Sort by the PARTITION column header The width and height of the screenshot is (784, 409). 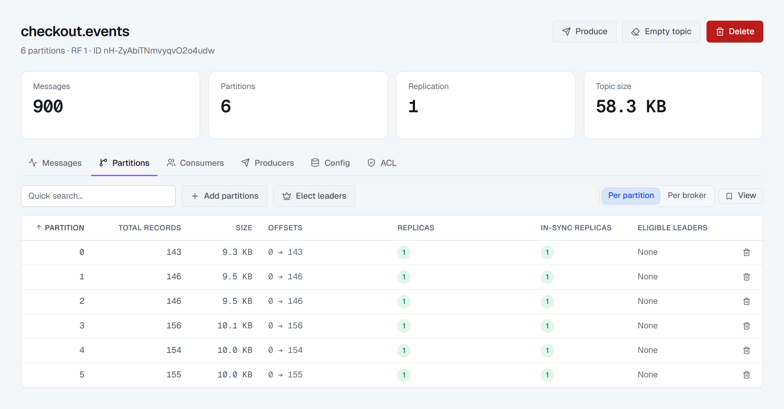click(x=60, y=228)
